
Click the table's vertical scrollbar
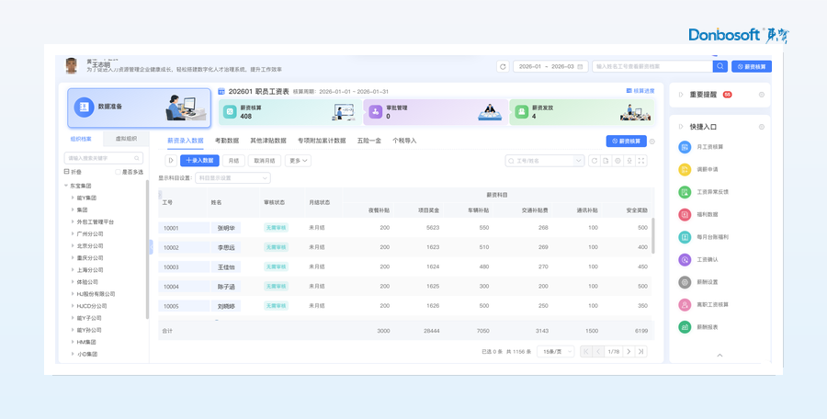coord(653,235)
